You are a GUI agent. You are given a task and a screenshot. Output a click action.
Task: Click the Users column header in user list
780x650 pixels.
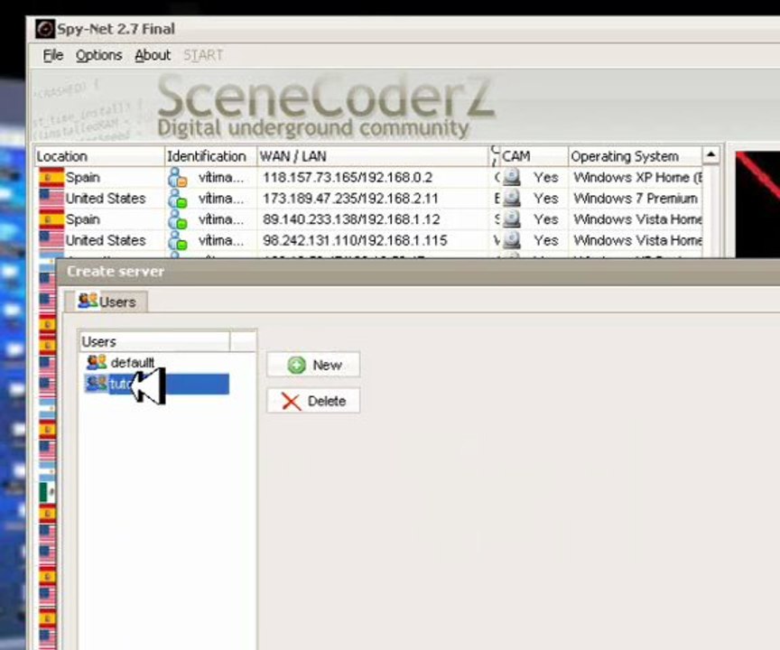pyautogui.click(x=155, y=341)
